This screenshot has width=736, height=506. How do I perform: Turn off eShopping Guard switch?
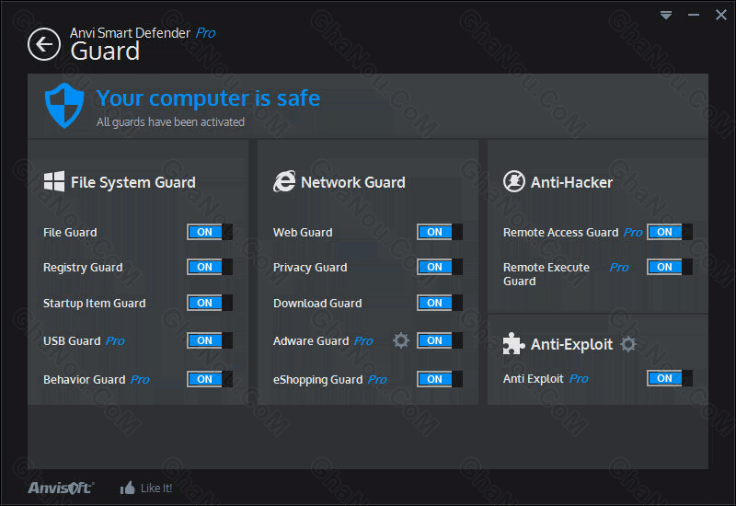point(440,379)
